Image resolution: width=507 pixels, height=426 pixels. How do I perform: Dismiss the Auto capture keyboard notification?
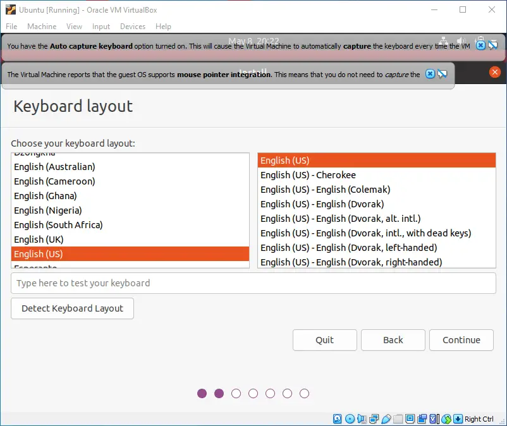[x=481, y=46]
